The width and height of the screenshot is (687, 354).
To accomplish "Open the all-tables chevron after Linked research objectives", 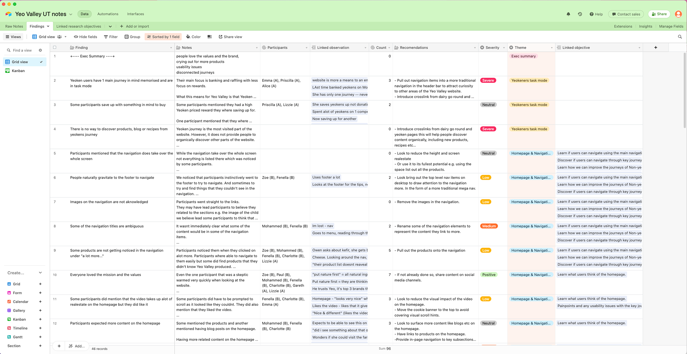I will [110, 26].
